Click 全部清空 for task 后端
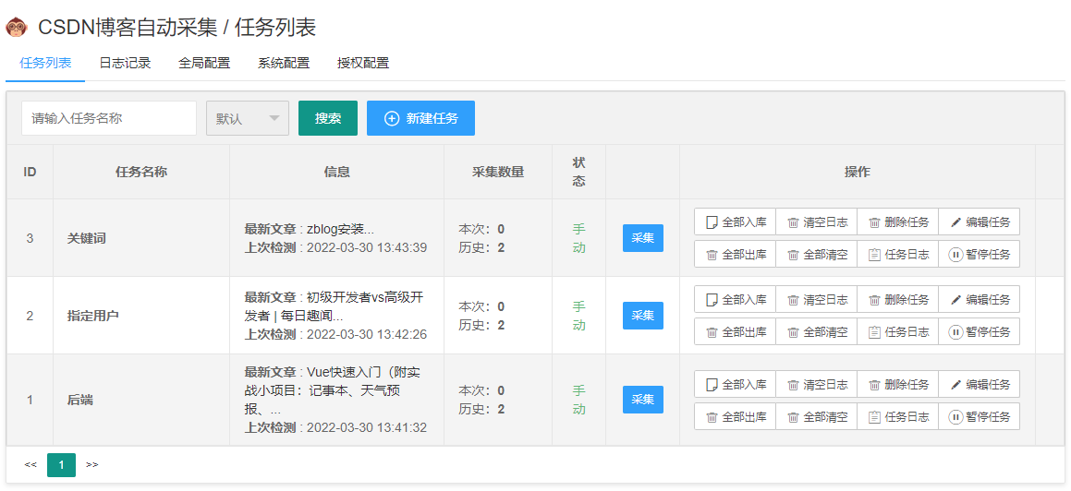The image size is (1071, 491). click(x=816, y=416)
